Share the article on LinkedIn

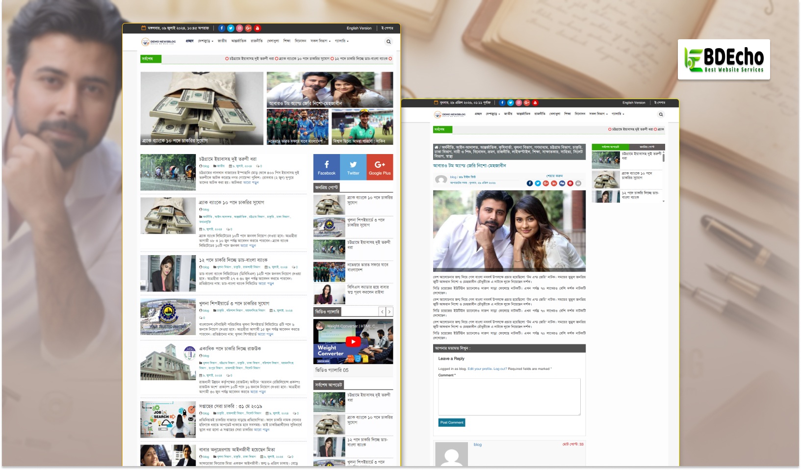point(553,183)
